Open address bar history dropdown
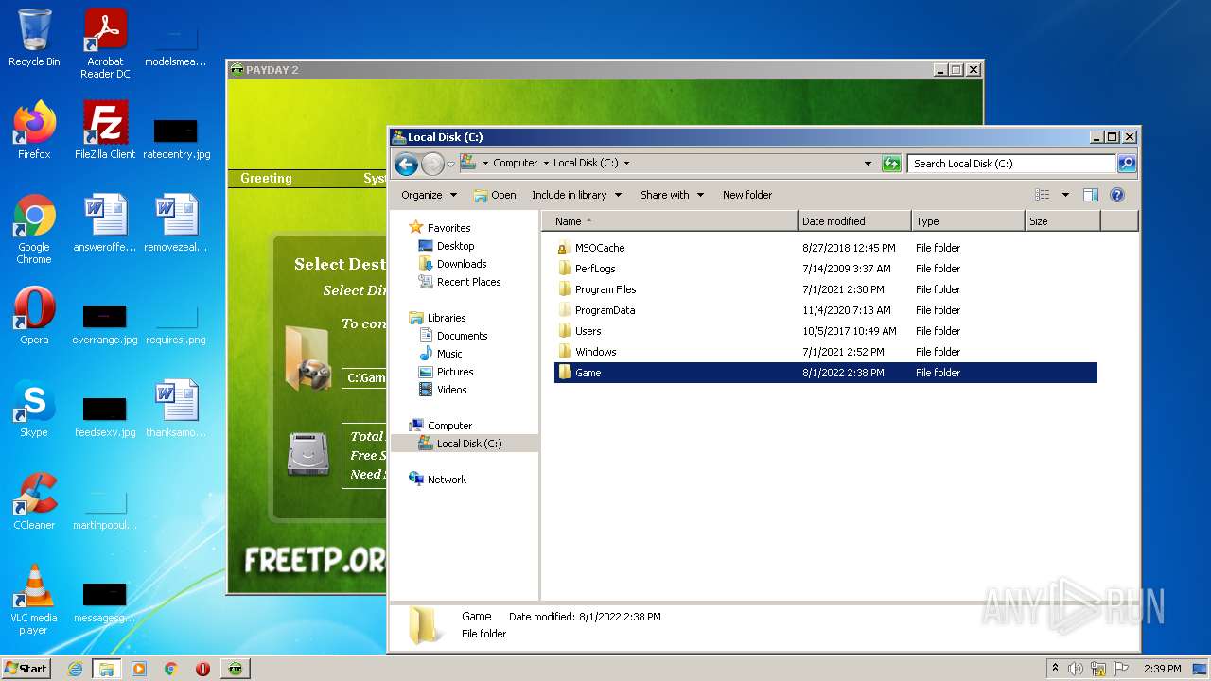1211x681 pixels. click(x=869, y=164)
